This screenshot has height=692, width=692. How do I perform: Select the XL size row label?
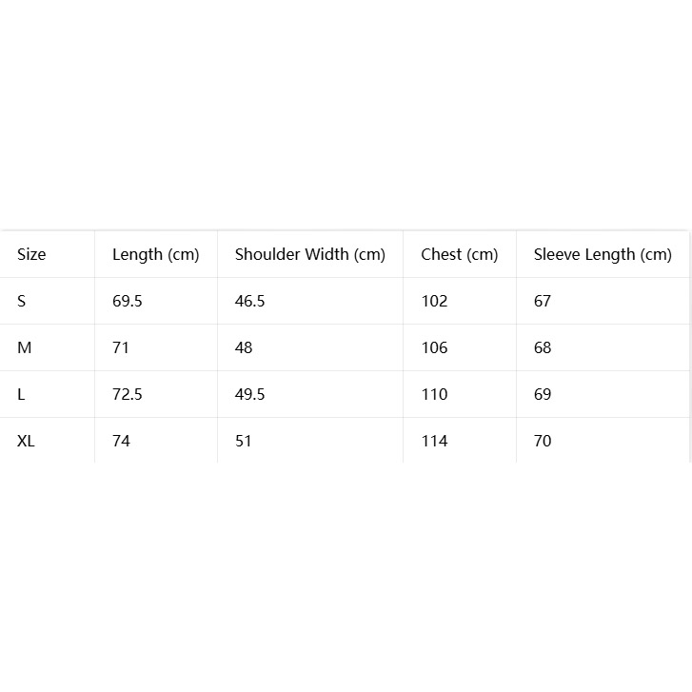26,441
